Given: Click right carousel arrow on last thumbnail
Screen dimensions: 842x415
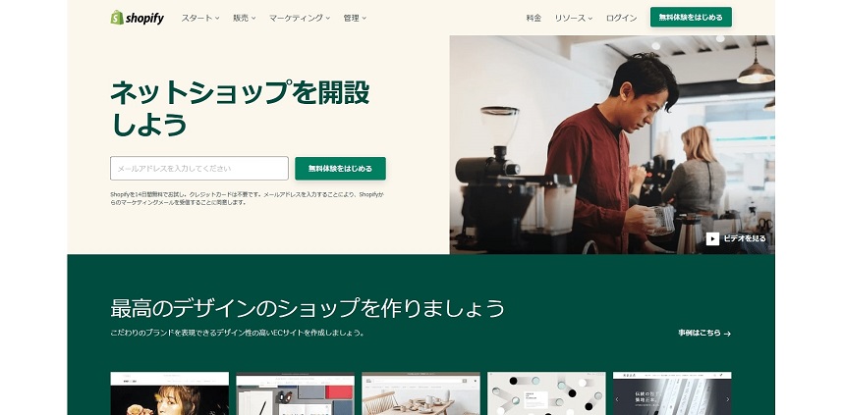Looking at the screenshot, I should point(728,399).
